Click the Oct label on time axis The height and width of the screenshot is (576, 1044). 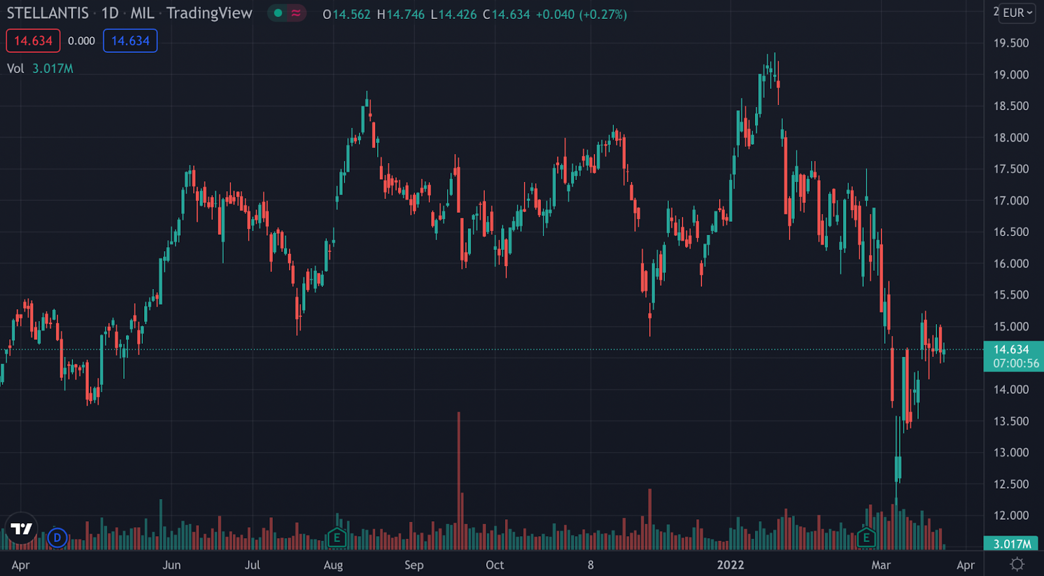coord(495,565)
